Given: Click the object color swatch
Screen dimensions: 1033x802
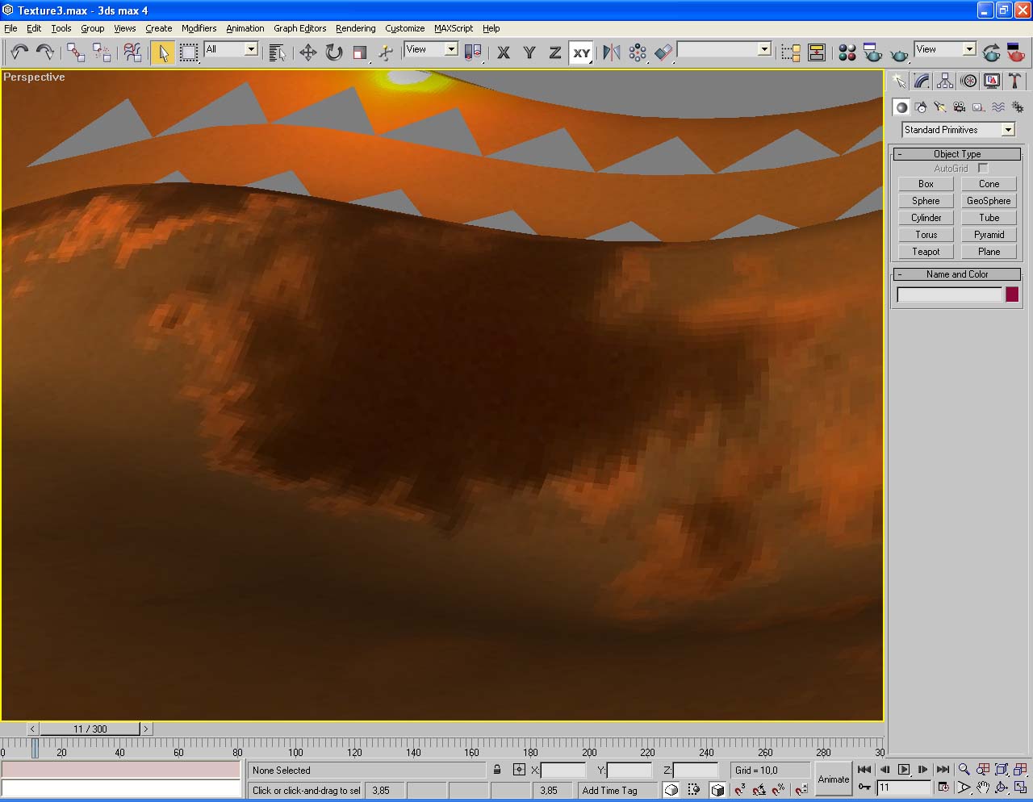Looking at the screenshot, I should coord(1012,294).
